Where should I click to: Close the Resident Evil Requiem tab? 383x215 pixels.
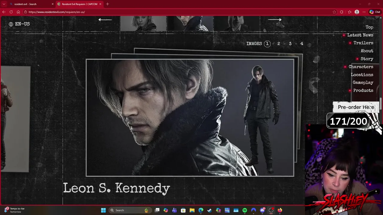pos(100,4)
